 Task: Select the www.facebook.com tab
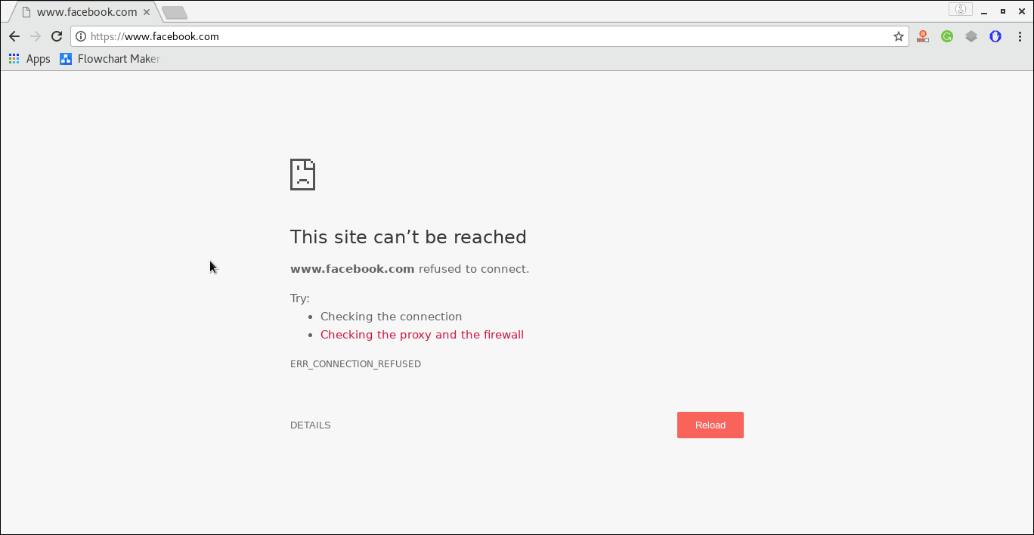(83, 12)
